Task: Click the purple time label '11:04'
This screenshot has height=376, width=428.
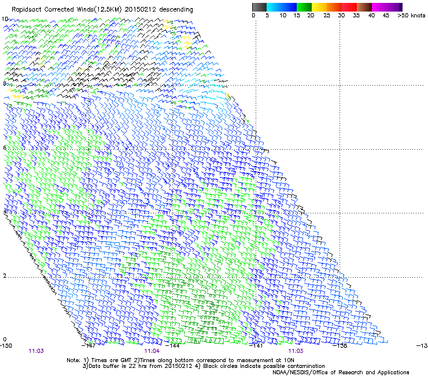Action: pyautogui.click(x=152, y=351)
